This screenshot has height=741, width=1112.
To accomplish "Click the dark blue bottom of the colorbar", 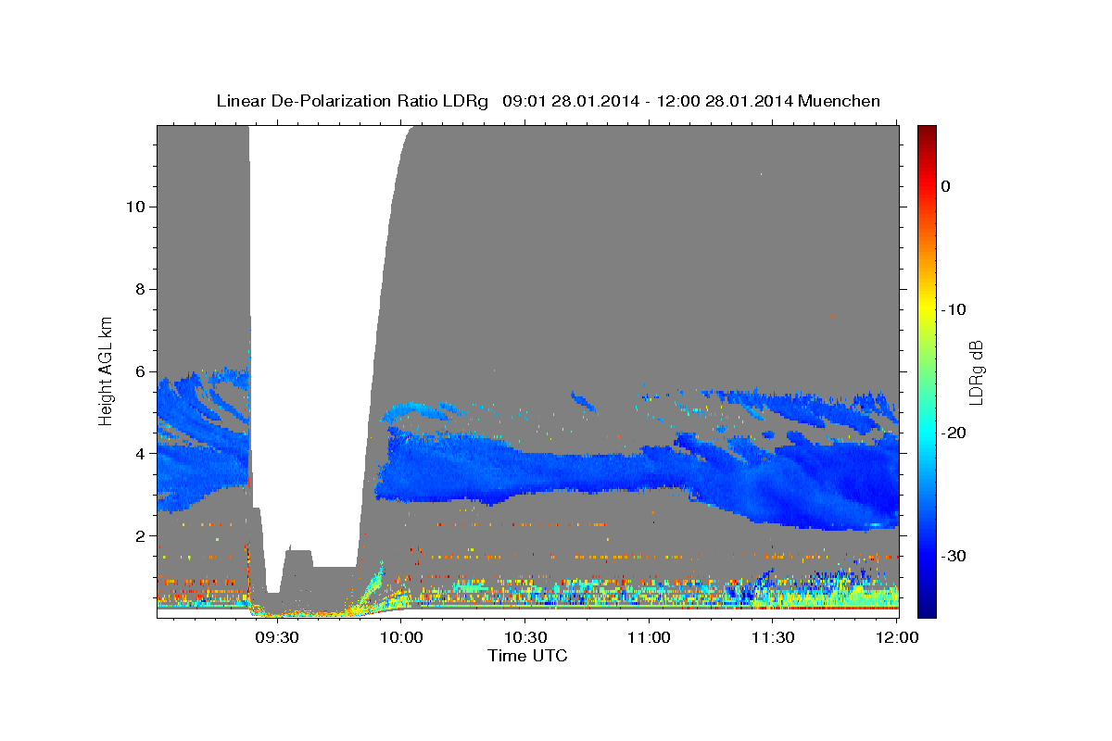I will coord(927,610).
